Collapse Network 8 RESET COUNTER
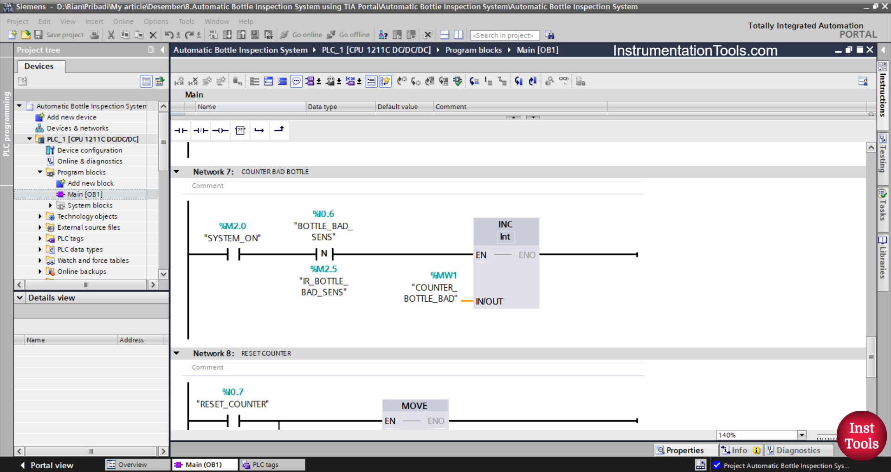 pos(177,353)
